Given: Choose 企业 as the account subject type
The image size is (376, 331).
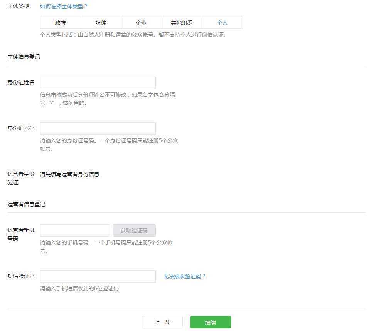Looking at the screenshot, I should pos(141,23).
